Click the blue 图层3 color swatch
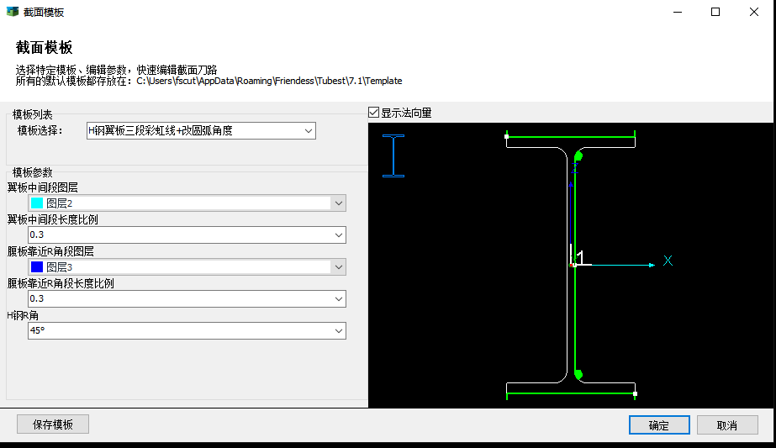This screenshot has height=448, width=776. click(x=37, y=266)
